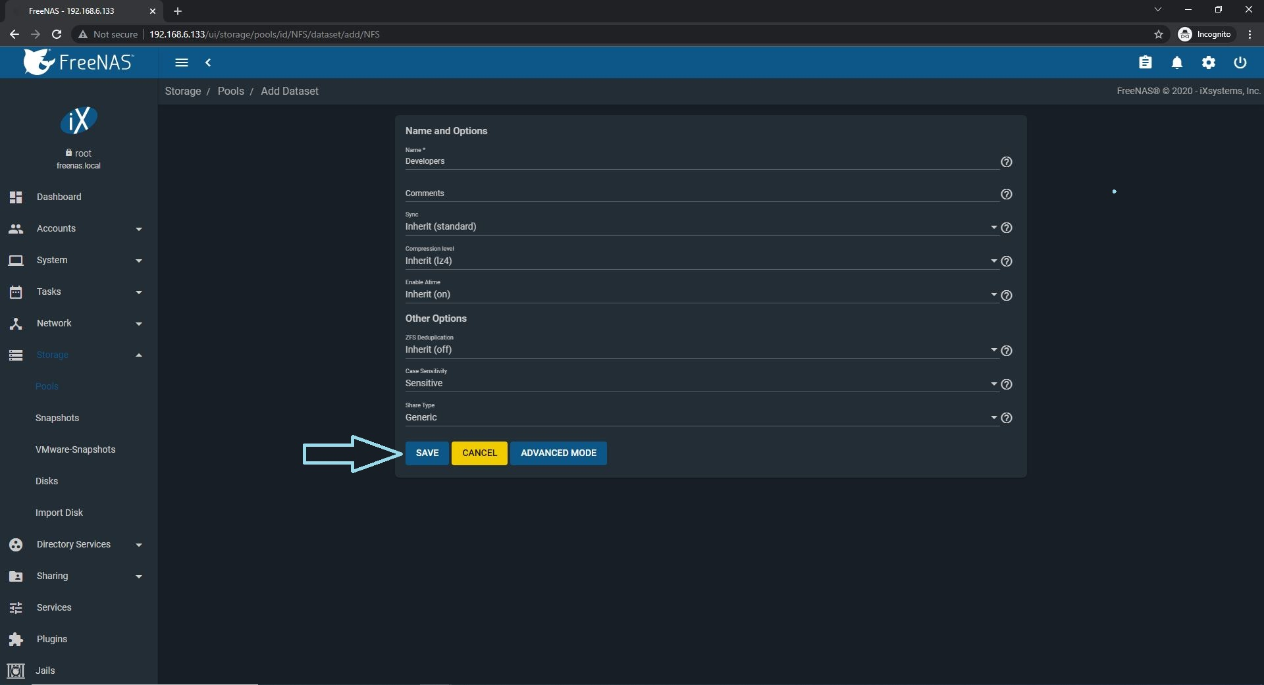
Task: Expand the Tasks menu arrow
Action: [x=139, y=292]
